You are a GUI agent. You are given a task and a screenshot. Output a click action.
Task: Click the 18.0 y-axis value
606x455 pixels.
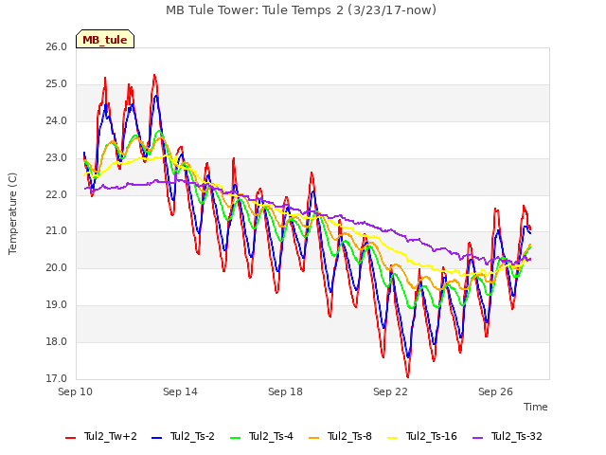click(x=57, y=342)
